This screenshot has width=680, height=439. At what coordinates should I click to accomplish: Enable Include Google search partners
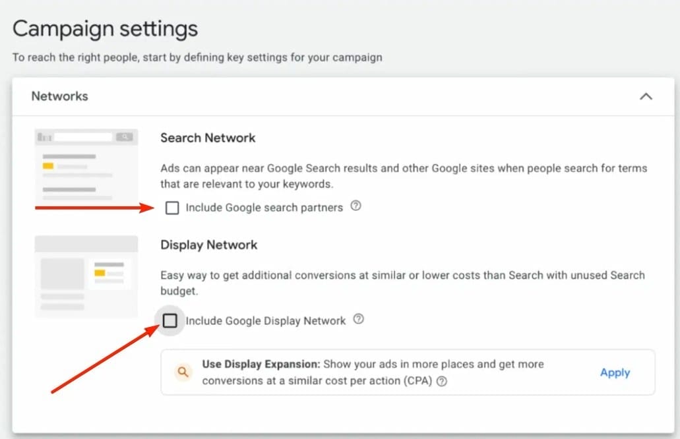pos(172,207)
